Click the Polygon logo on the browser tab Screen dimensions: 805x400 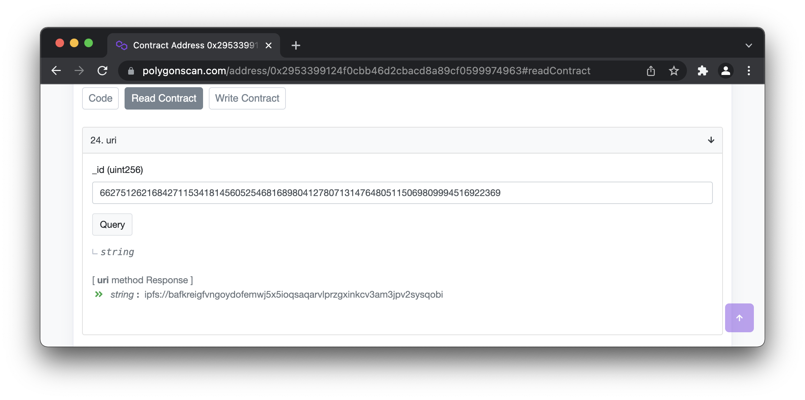click(x=121, y=45)
